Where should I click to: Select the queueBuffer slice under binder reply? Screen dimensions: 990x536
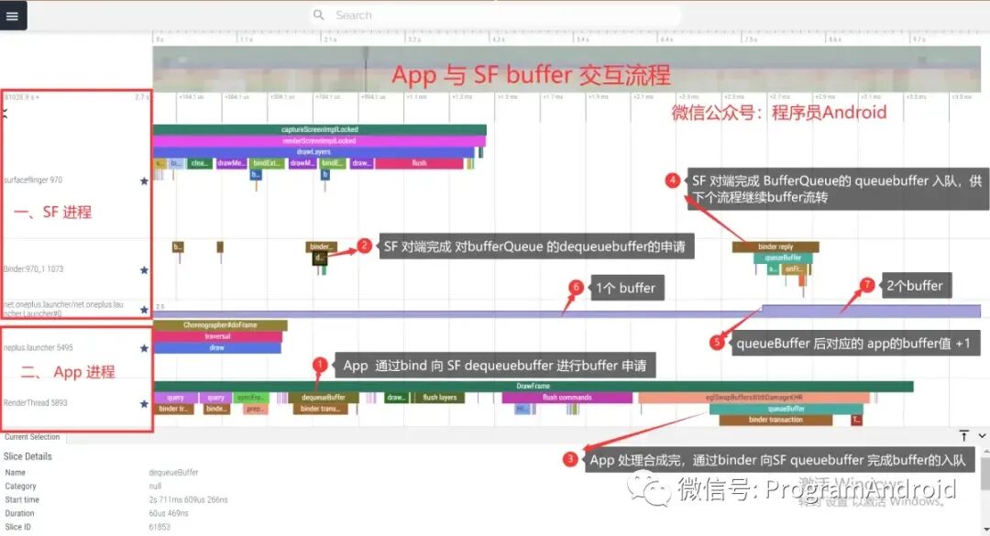click(783, 258)
